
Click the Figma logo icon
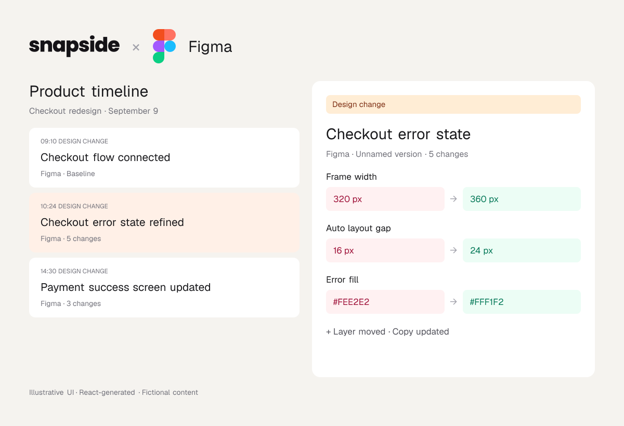[164, 46]
